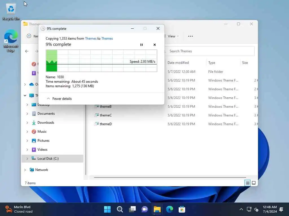
Task: Launch Edge from the taskbar
Action: coord(170,209)
